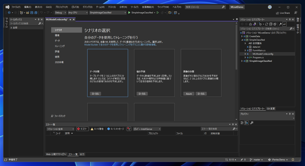
Task: Click Azure button on 画像の分類 card
Action: (x=189, y=94)
